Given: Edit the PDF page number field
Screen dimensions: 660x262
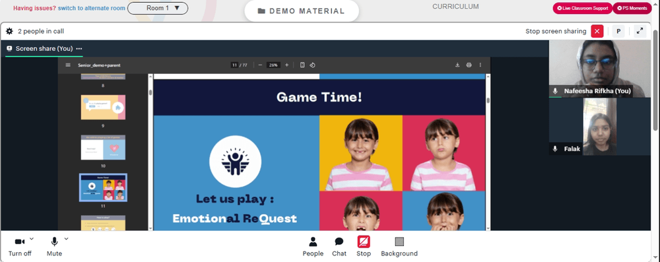Looking at the screenshot, I should (x=234, y=65).
